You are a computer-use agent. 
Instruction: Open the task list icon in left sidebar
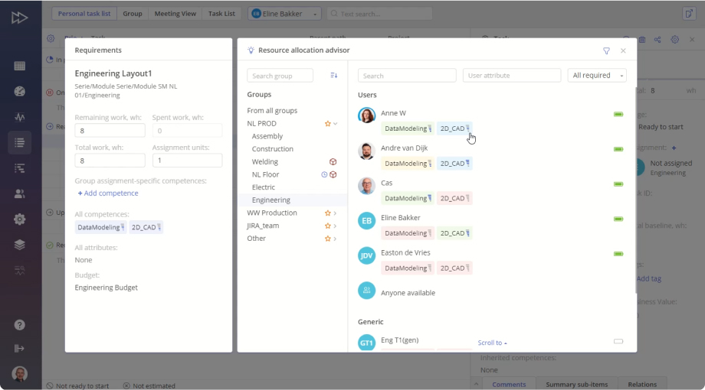tap(19, 143)
